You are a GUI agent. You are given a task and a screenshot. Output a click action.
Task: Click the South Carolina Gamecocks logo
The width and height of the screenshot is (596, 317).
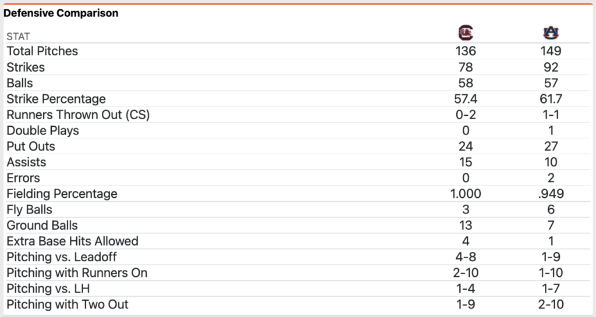coord(465,33)
